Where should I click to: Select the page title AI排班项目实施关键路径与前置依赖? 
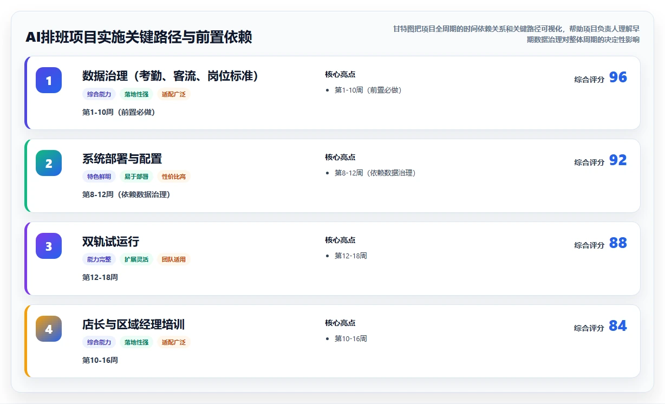point(139,37)
